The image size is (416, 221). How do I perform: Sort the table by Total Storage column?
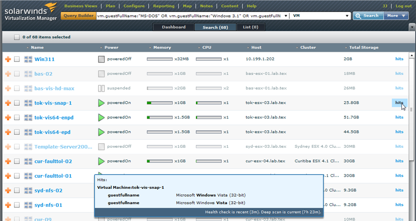coord(364,47)
